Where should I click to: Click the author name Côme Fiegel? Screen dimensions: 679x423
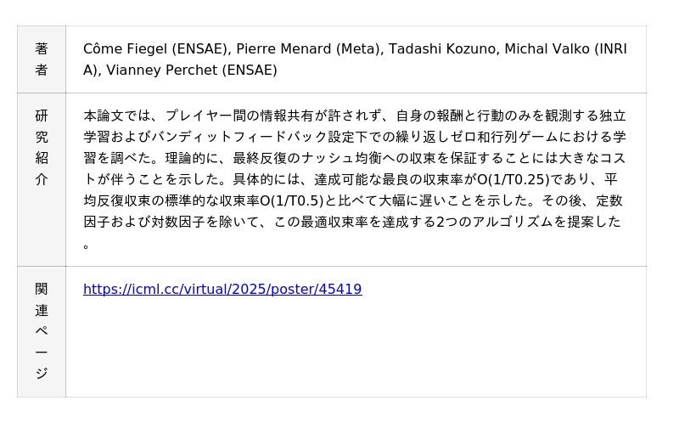(x=125, y=49)
